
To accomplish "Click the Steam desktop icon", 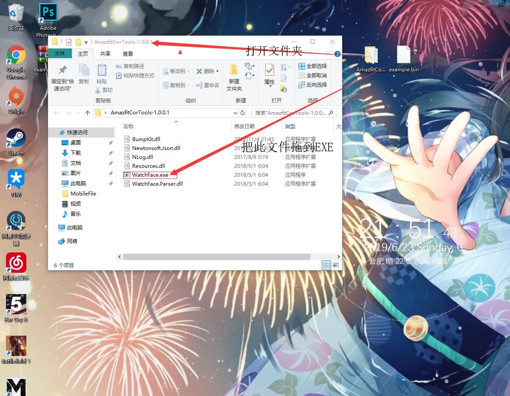I will [16, 142].
